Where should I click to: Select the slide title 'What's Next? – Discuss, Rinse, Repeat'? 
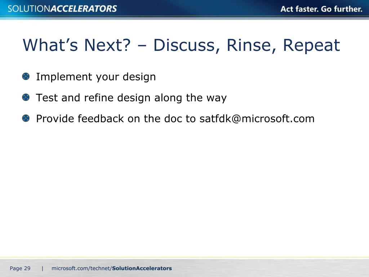pyautogui.click(x=181, y=45)
